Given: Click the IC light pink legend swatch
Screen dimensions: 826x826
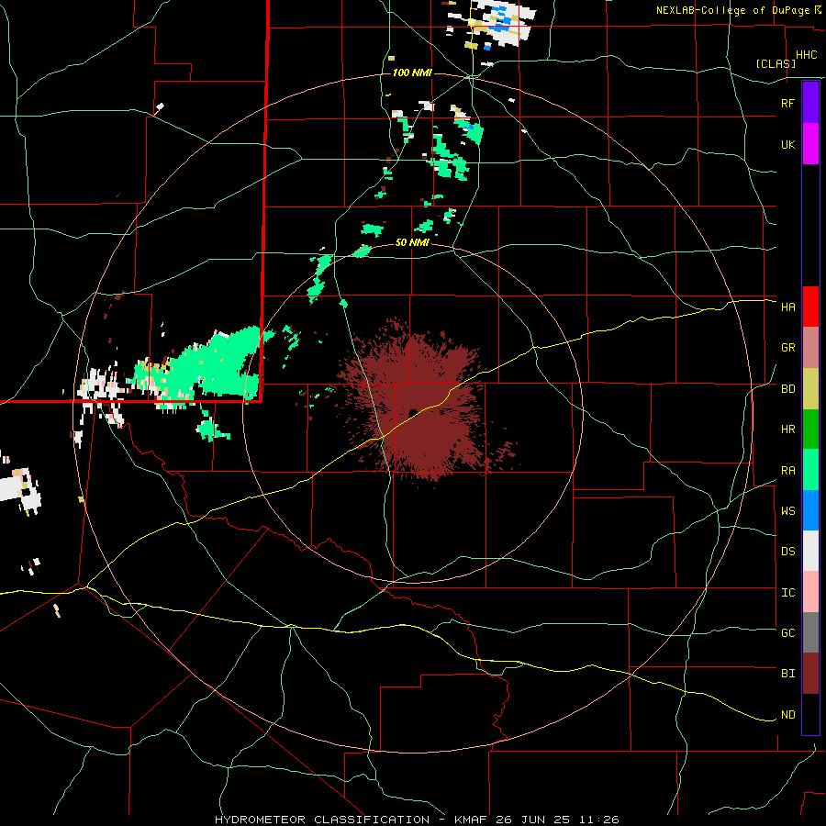Looking at the screenshot, I should tap(810, 592).
